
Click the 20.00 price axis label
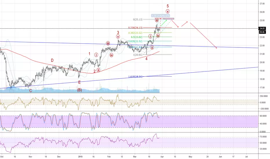point(262,62)
